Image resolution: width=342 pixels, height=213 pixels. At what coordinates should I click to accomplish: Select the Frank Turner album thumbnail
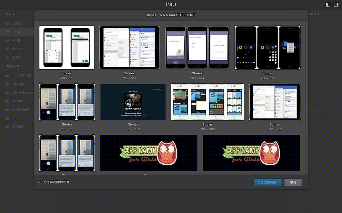[x=133, y=102]
